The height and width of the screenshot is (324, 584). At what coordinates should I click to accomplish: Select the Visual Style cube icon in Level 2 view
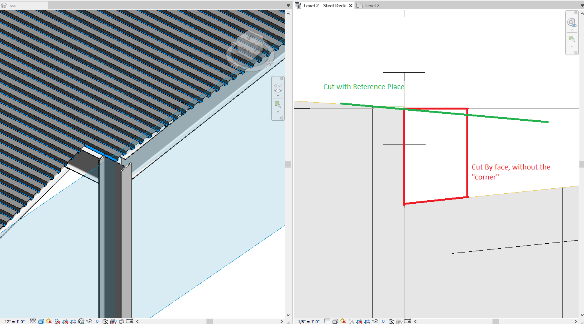[336, 321]
